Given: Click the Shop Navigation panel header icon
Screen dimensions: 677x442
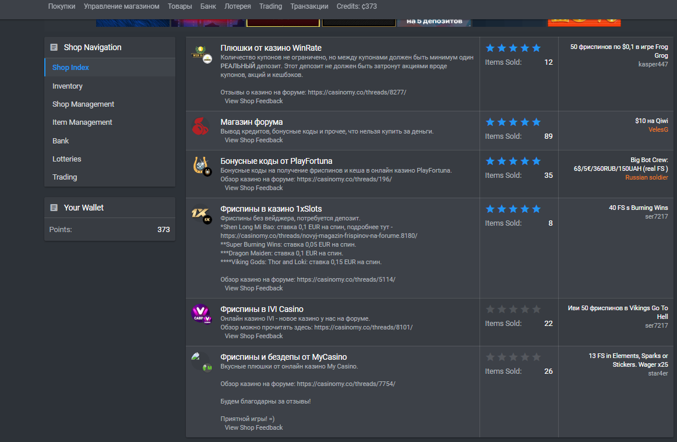Looking at the screenshot, I should pyautogui.click(x=54, y=48).
